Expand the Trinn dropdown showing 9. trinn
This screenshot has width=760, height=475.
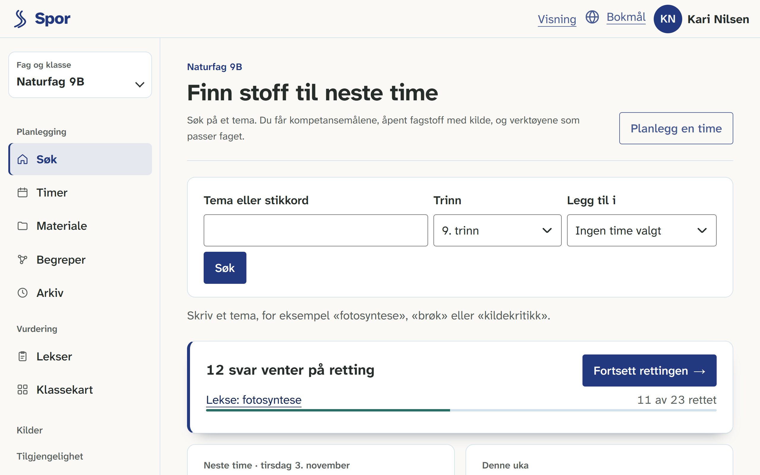[x=497, y=231]
